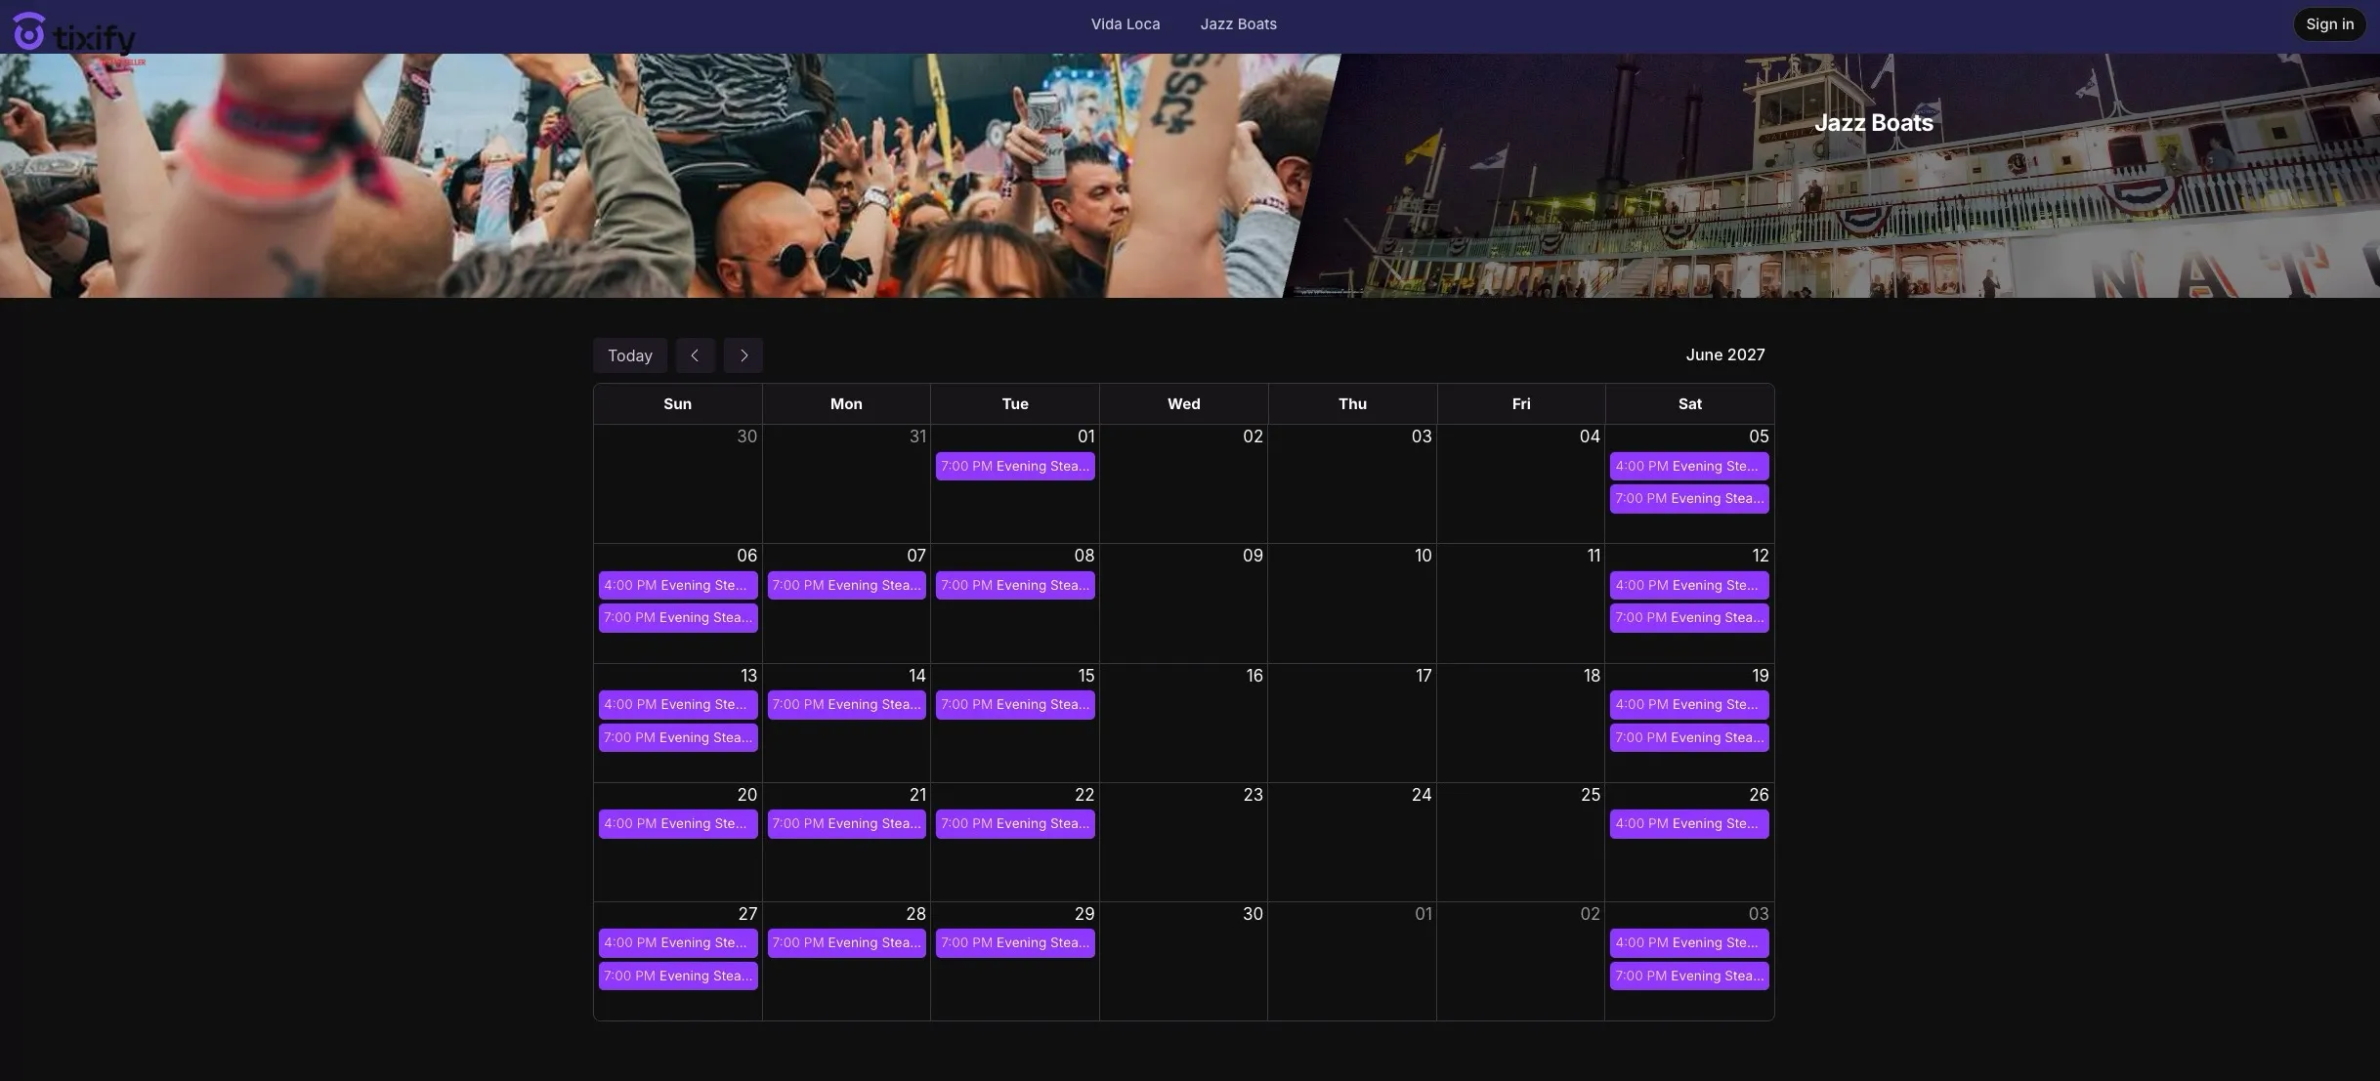Image resolution: width=2380 pixels, height=1081 pixels.
Task: Jump to Today in the calendar
Action: [x=630, y=355]
